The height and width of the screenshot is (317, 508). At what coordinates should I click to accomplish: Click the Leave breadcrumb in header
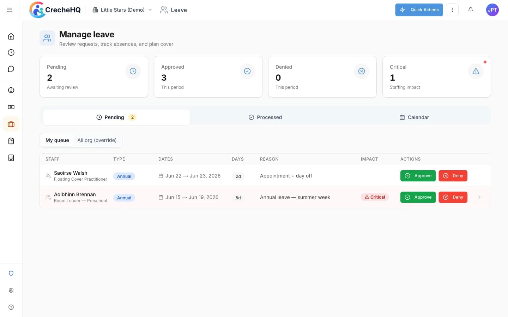174,10
